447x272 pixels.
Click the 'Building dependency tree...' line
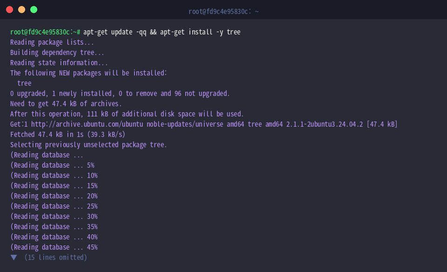(57, 53)
